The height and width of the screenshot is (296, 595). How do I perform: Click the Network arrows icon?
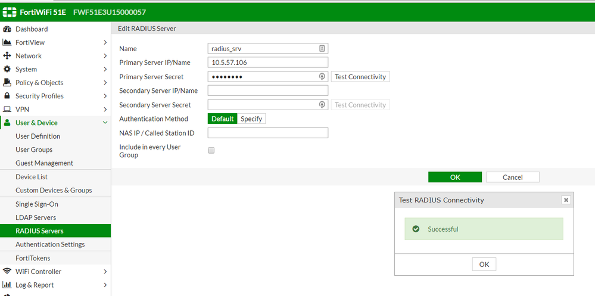point(7,56)
